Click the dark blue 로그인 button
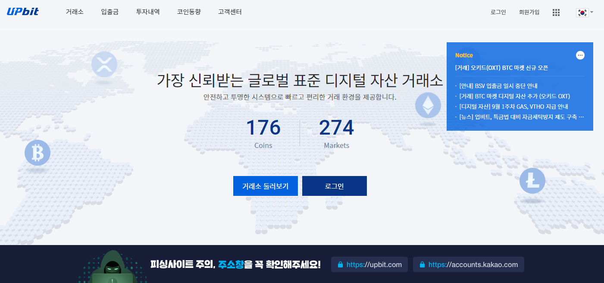Viewport: 604px width, 283px height. click(x=335, y=186)
